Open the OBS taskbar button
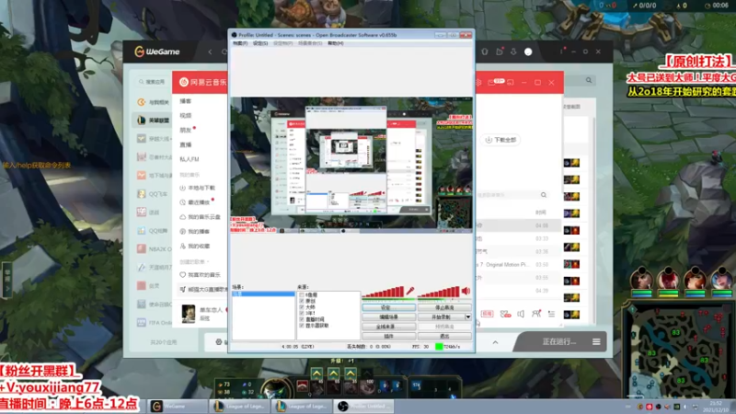This screenshot has height=414, width=736. point(363,406)
